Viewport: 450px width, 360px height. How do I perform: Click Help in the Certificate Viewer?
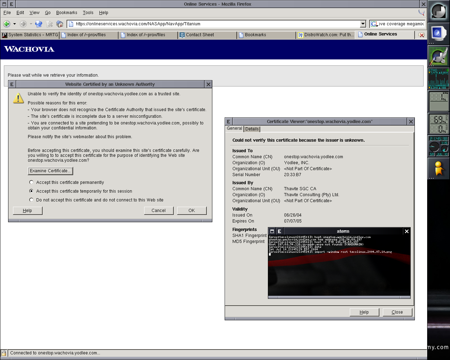coord(364,312)
